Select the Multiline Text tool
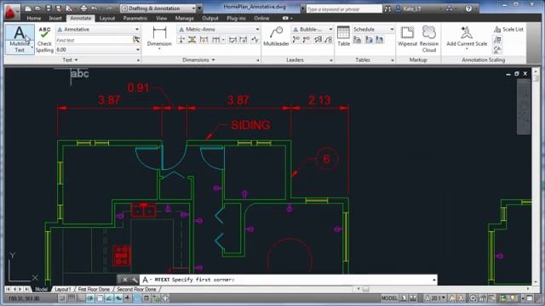Image resolution: width=545 pixels, height=306 pixels. [20, 39]
